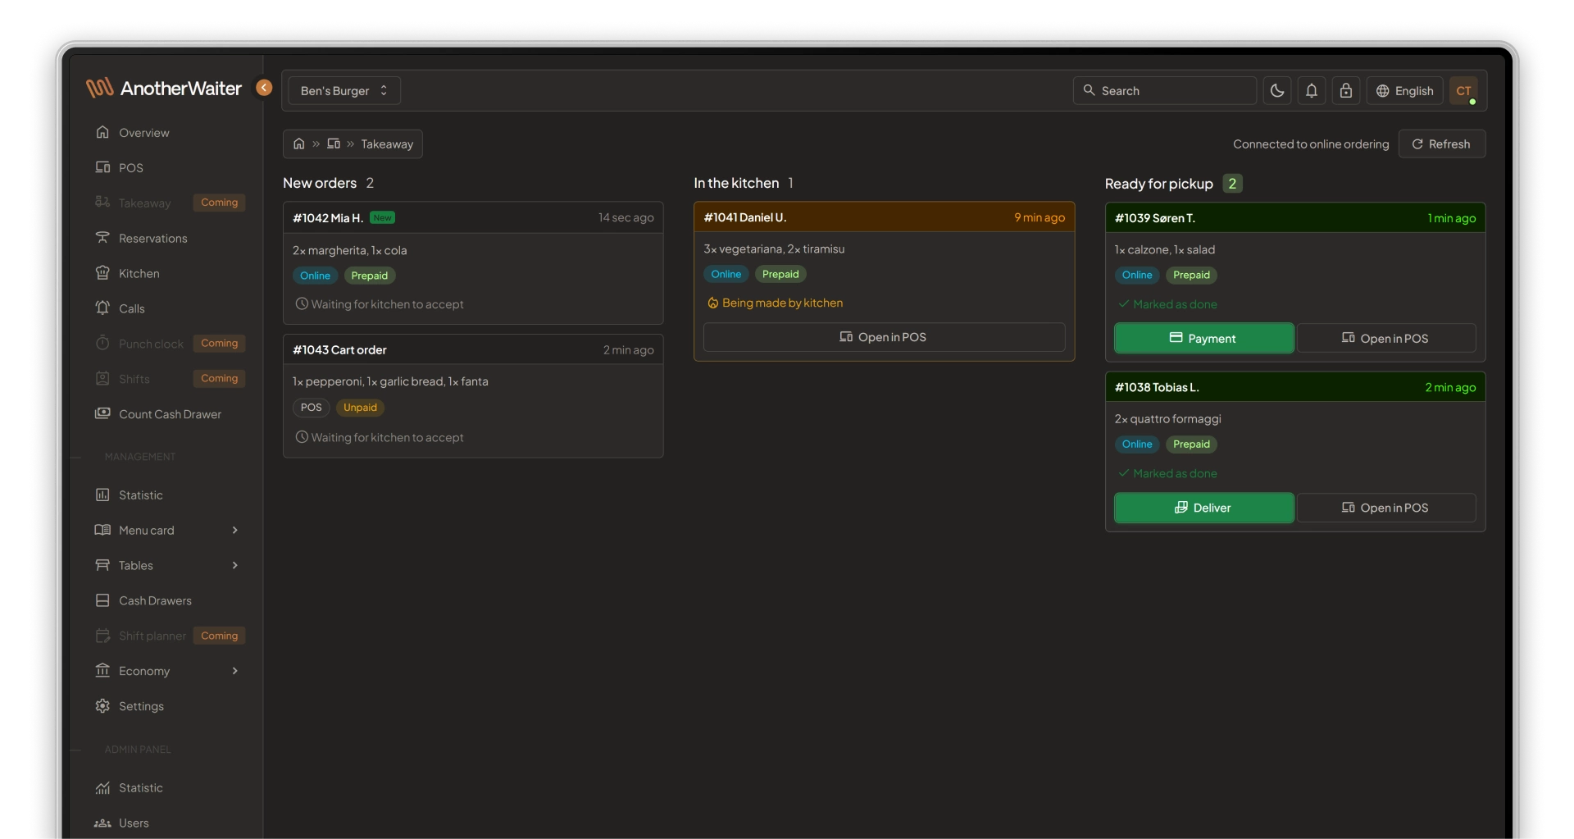This screenshot has height=839, width=1574.
Task: Click the Users people icon
Action: coord(102,823)
